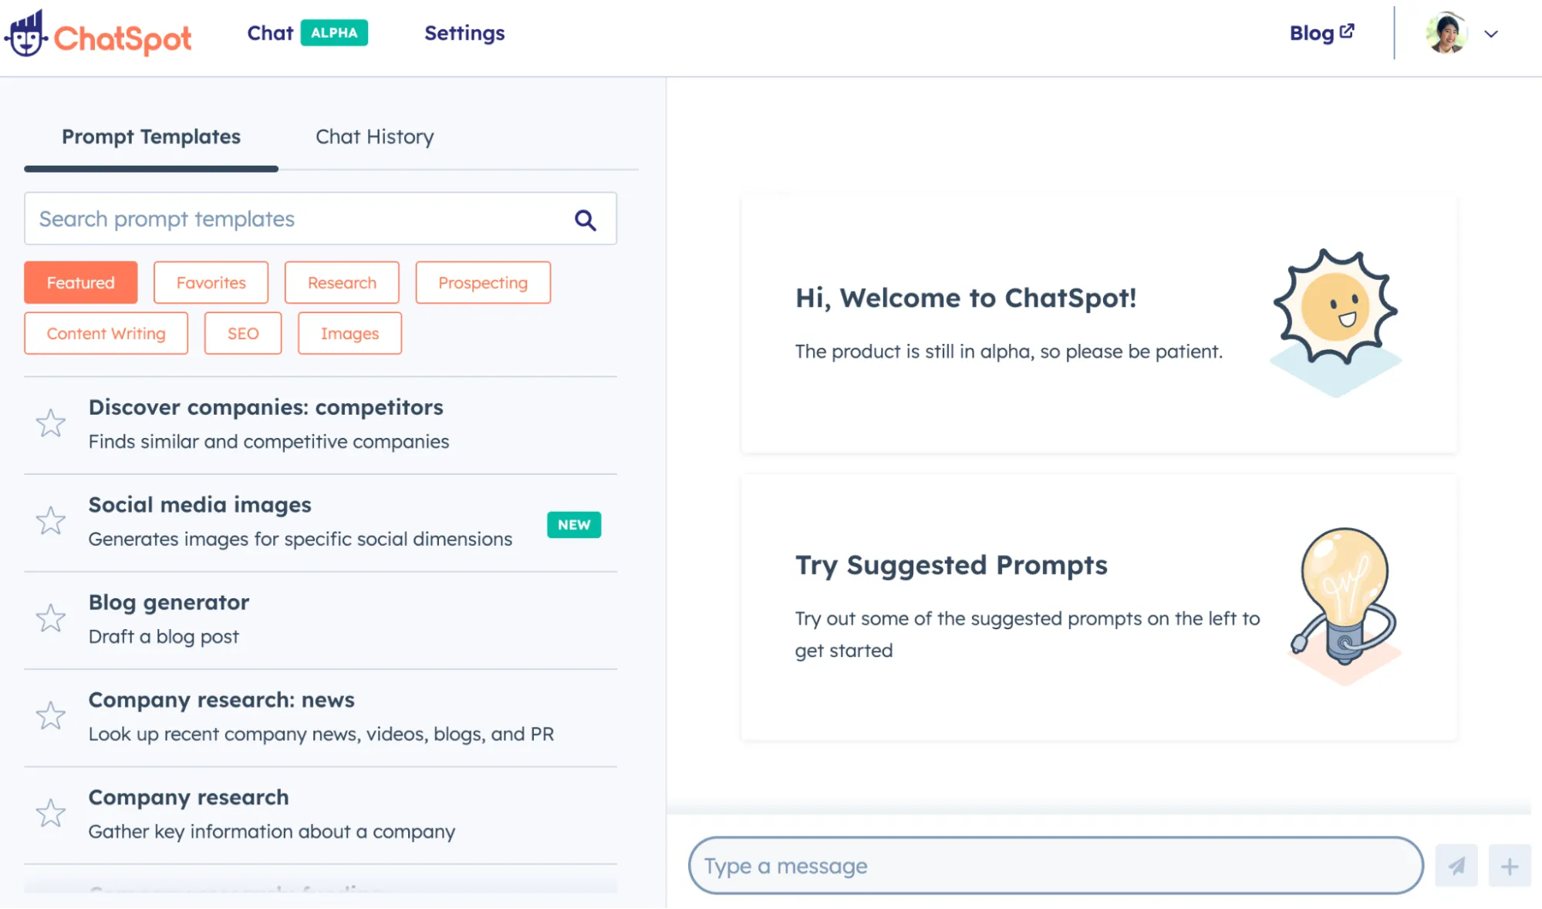Favorite the Company research template
The image size is (1542, 909).
(x=51, y=813)
